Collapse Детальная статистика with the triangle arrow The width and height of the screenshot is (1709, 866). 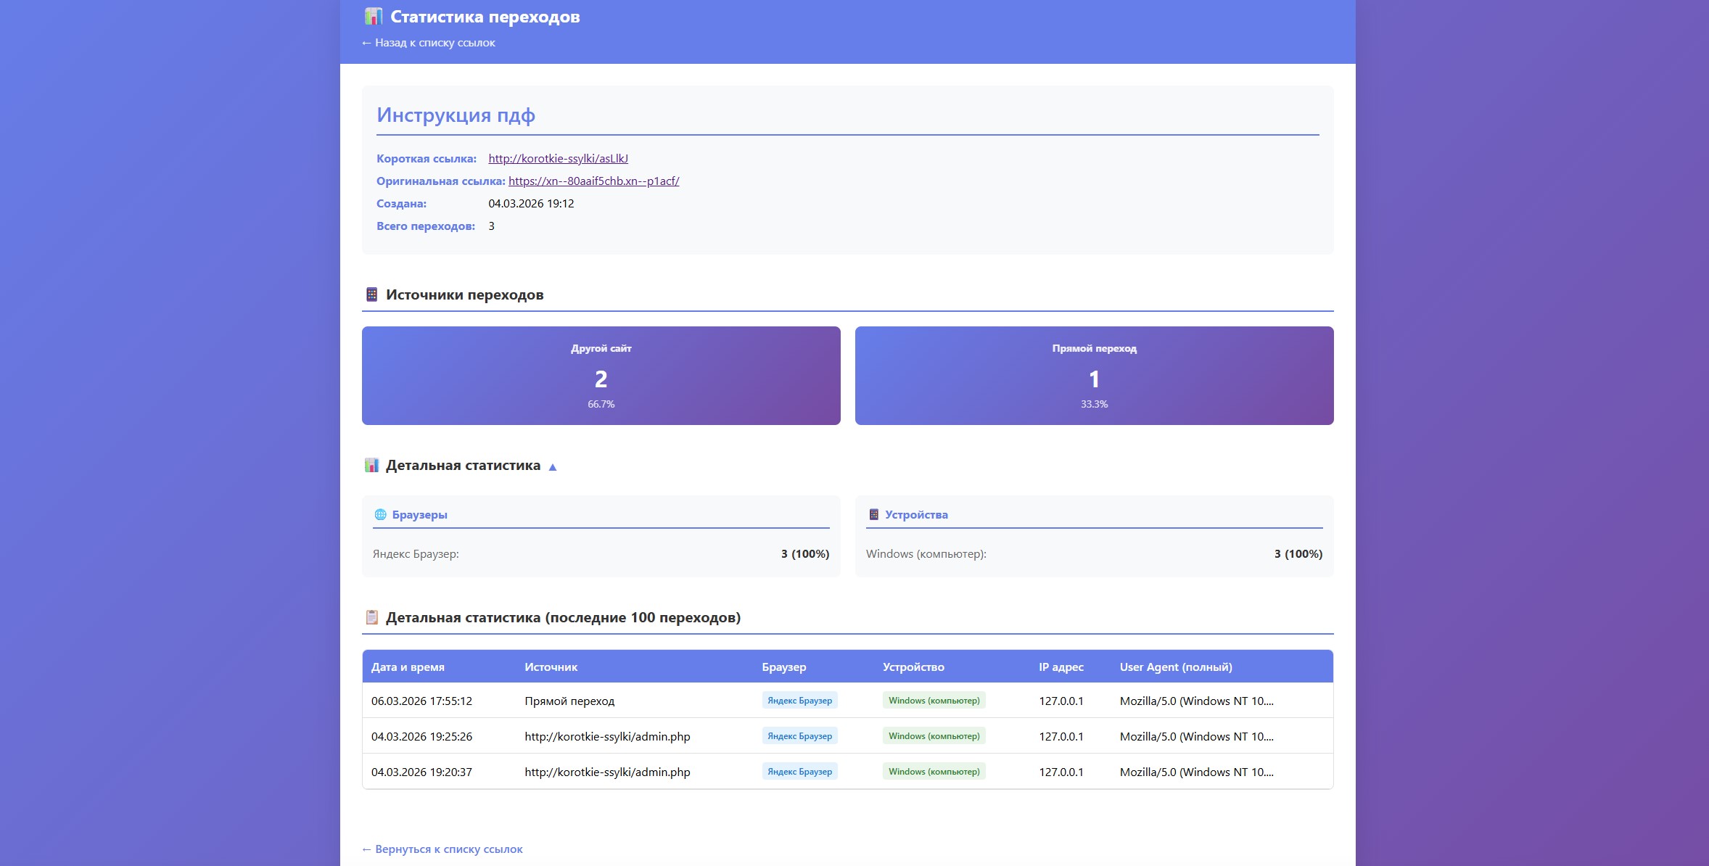(x=553, y=467)
